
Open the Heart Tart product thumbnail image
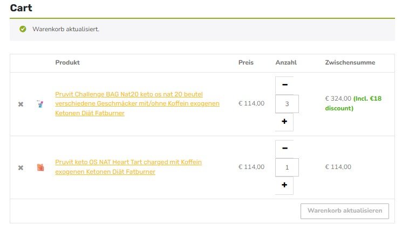click(x=39, y=167)
